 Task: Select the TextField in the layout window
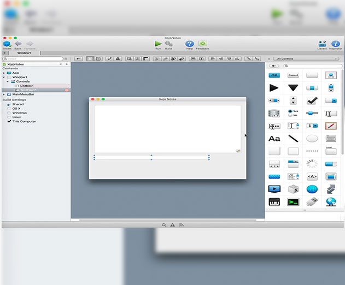click(151, 157)
